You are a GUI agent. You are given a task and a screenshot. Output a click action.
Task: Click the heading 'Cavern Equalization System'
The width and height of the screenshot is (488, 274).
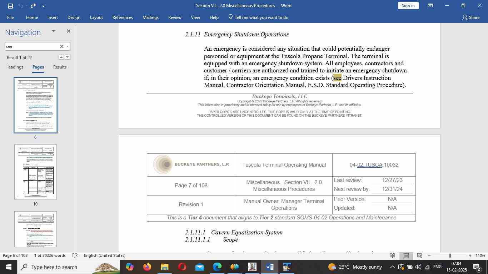coord(247,232)
